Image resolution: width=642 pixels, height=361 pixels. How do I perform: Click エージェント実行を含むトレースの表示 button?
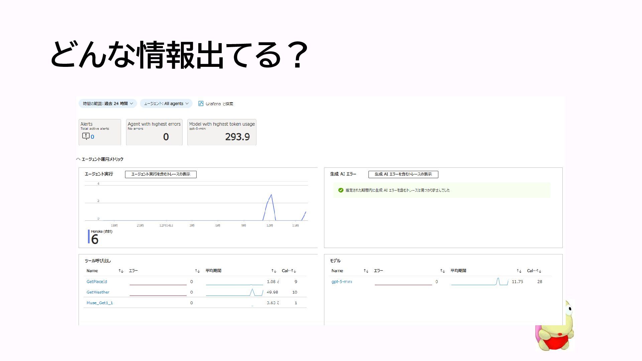click(x=160, y=174)
